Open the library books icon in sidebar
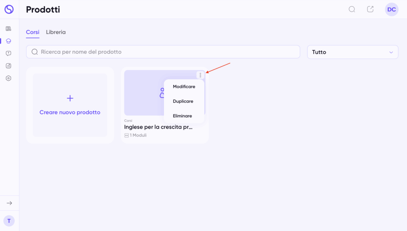This screenshot has height=231, width=407. point(8,29)
